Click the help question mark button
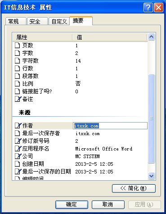The height and width of the screenshot is (214, 166). coord(148,7)
